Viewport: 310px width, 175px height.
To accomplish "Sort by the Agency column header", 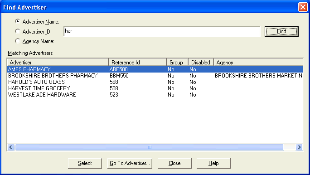I will [x=258, y=62].
